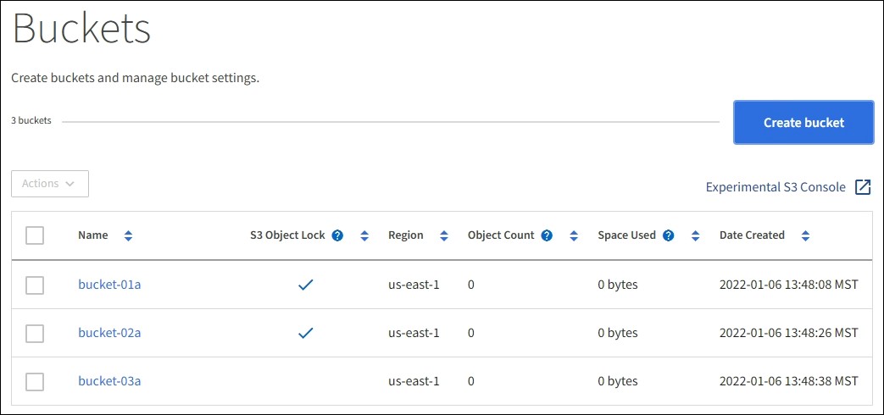Open bucket-01a details link

pyautogui.click(x=109, y=285)
